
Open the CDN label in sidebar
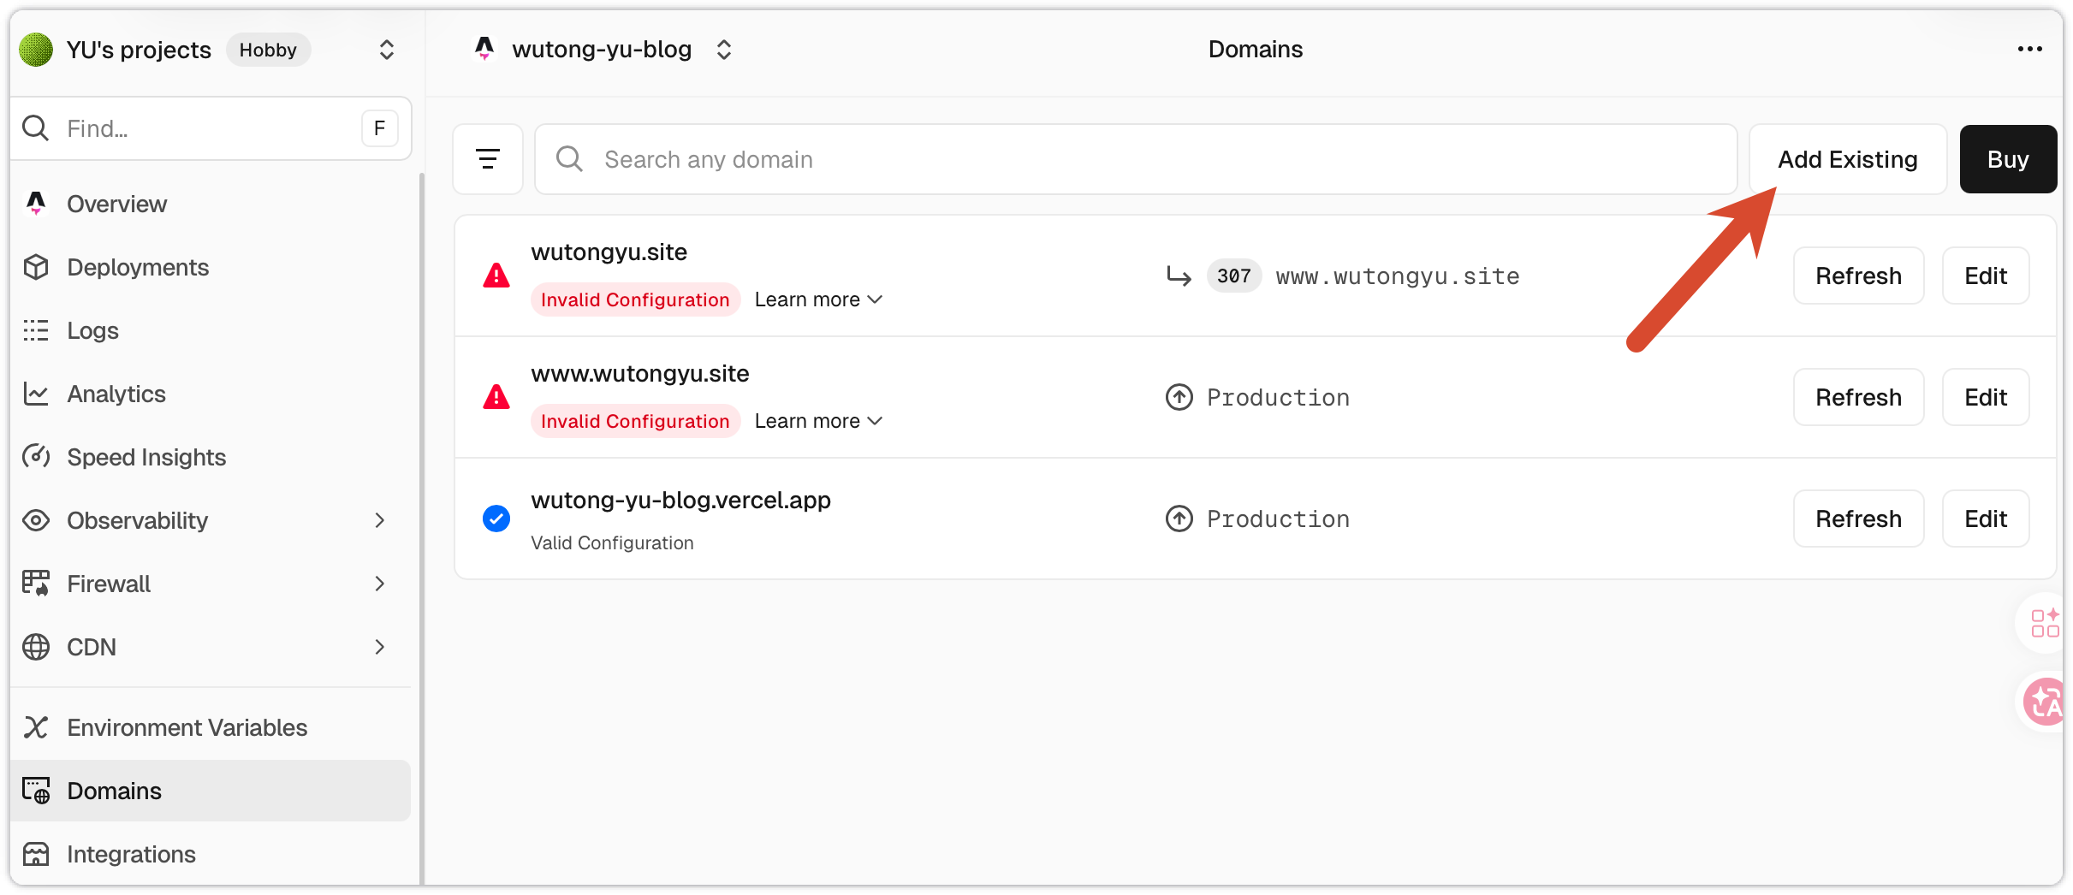[92, 647]
